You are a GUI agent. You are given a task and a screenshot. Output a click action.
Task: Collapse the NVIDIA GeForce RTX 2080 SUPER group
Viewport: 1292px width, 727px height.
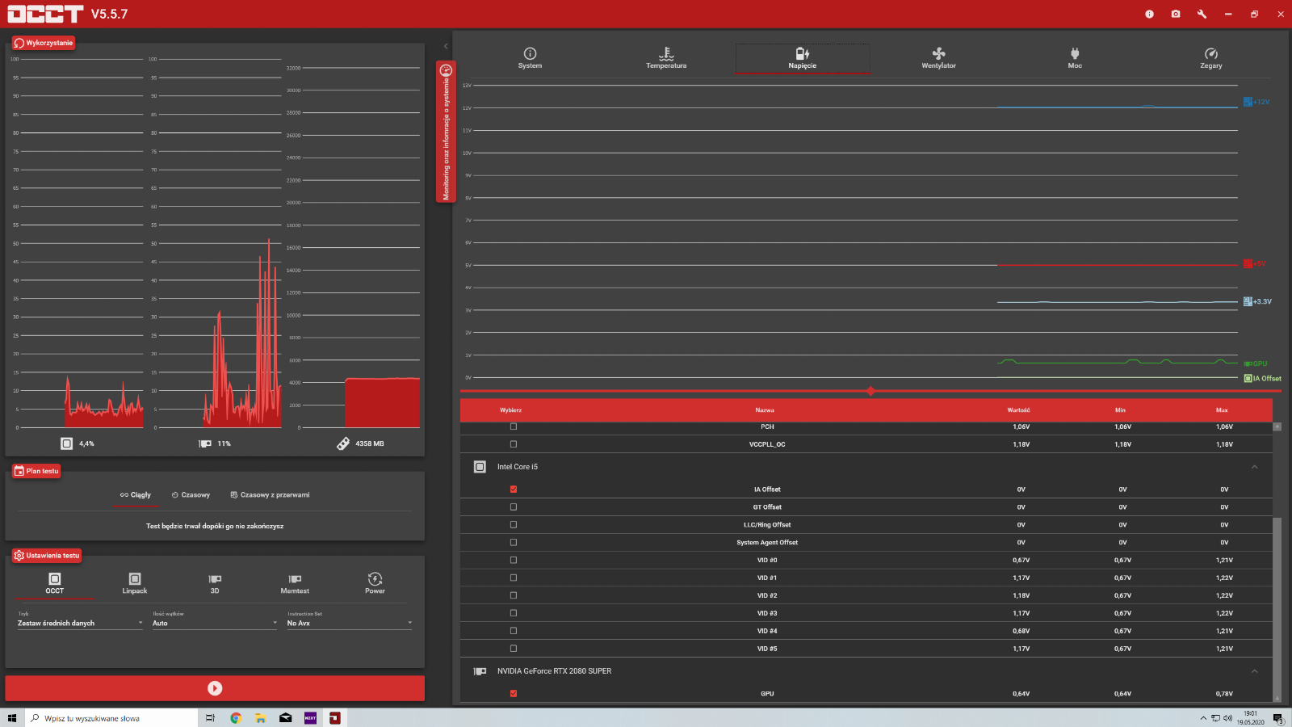(1255, 671)
